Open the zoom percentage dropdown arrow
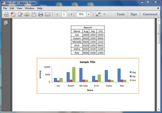Screen dimensions: 162x113 tap(89, 14)
